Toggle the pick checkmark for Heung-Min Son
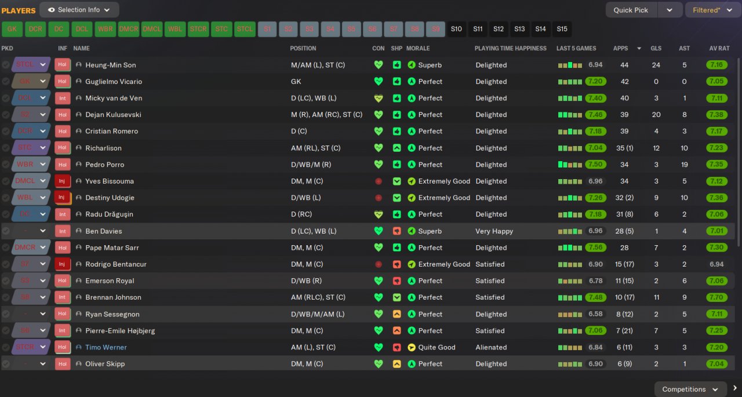Screen dimensions: 742x397 point(6,65)
